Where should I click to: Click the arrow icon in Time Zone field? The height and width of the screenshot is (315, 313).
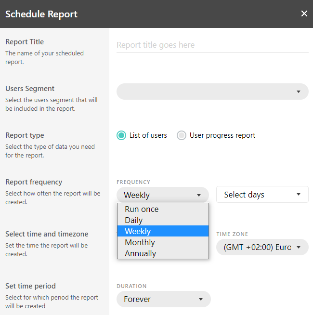tap(299, 248)
